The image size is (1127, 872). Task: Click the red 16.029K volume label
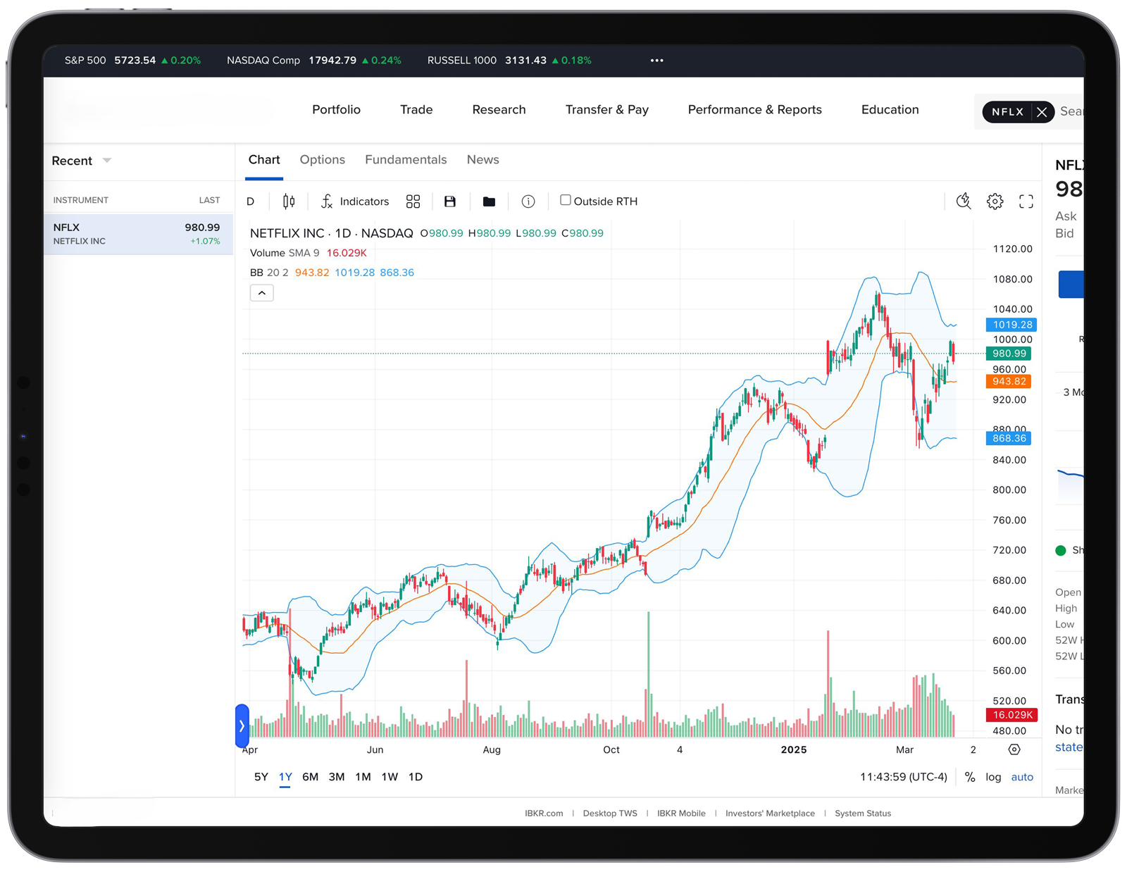[x=1011, y=715]
